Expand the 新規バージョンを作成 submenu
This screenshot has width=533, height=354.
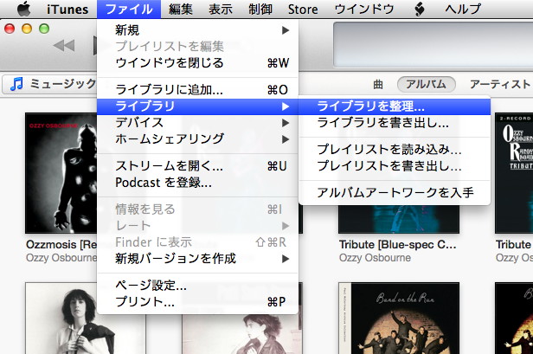(x=197, y=259)
